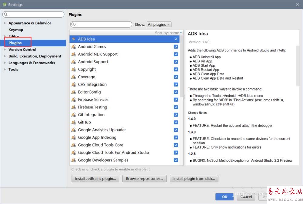Image resolution: width=303 pixels, height=204 pixels.
Task: Expand Build, Execution, Deployment section
Action: click(x=5, y=56)
